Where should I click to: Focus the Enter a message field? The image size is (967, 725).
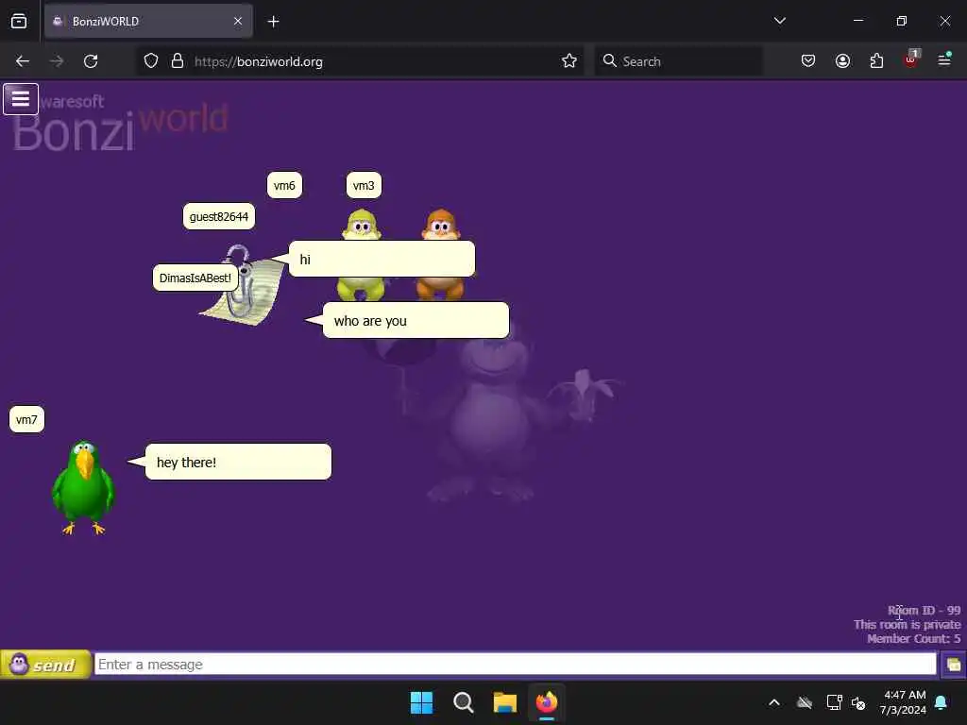[x=515, y=665]
